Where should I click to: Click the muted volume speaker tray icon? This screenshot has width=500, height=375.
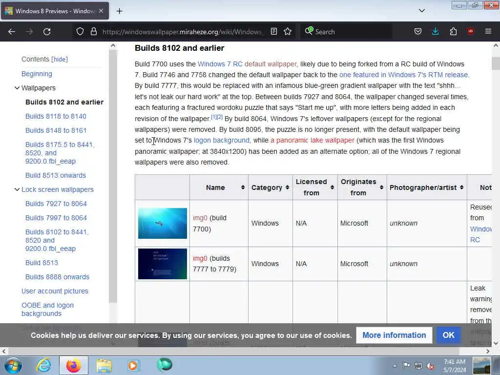pyautogui.click(x=430, y=366)
